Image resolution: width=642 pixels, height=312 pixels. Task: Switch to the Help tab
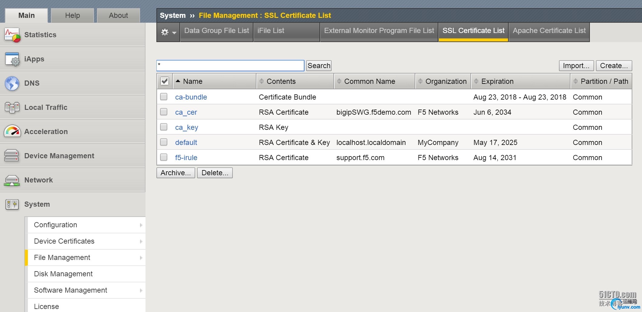72,15
